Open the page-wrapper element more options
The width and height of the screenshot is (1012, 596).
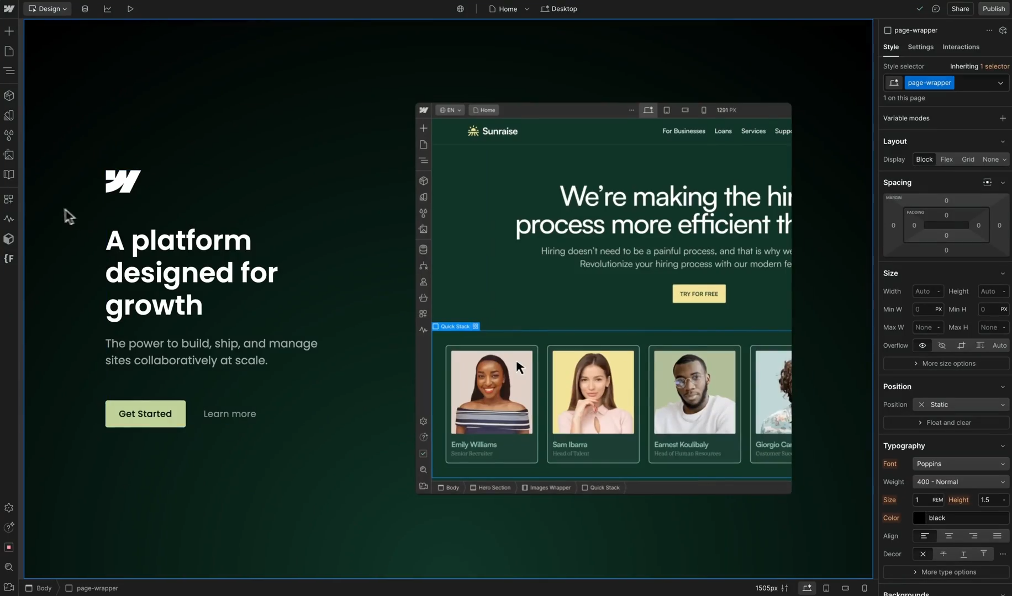point(989,30)
